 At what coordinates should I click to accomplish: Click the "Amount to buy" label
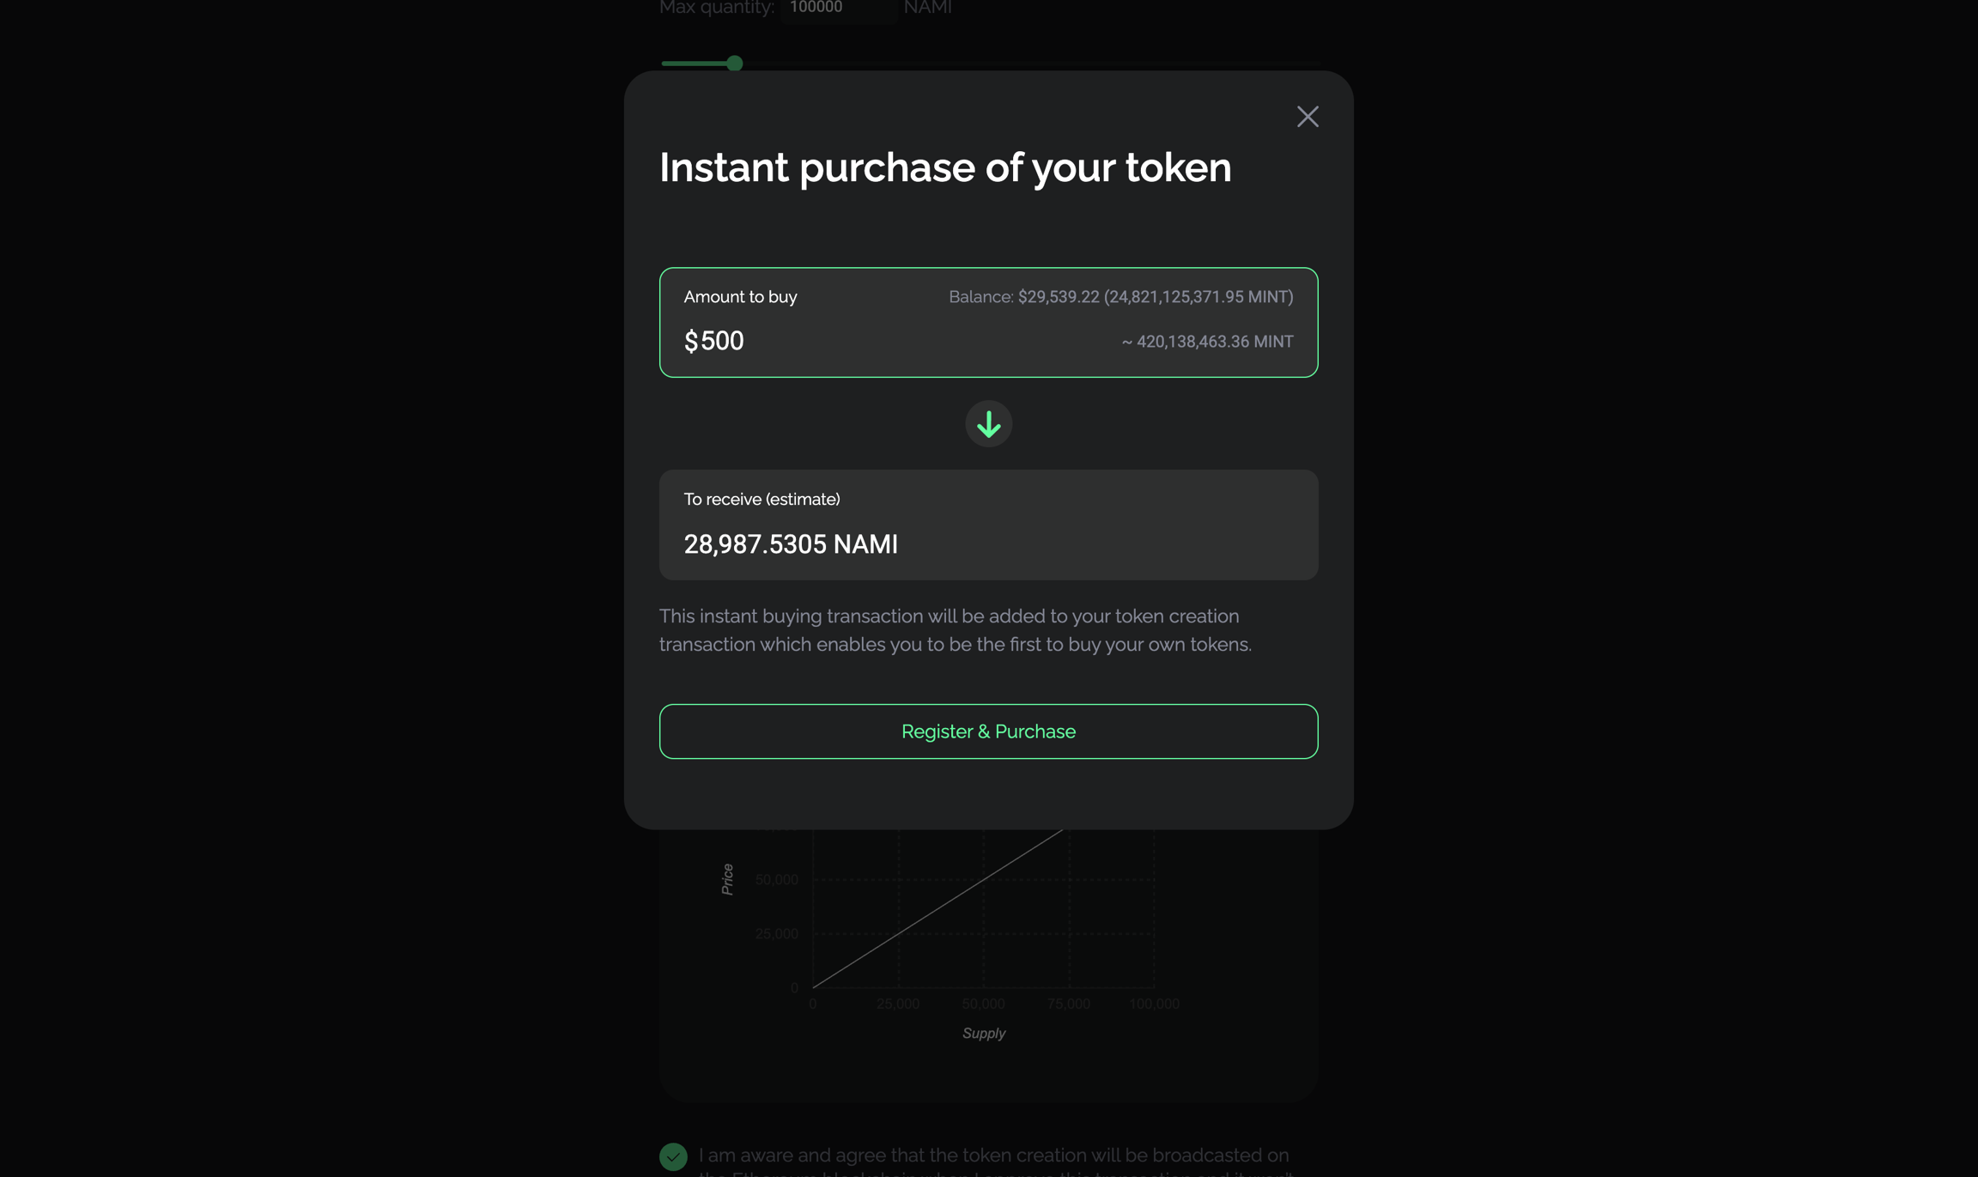point(740,297)
